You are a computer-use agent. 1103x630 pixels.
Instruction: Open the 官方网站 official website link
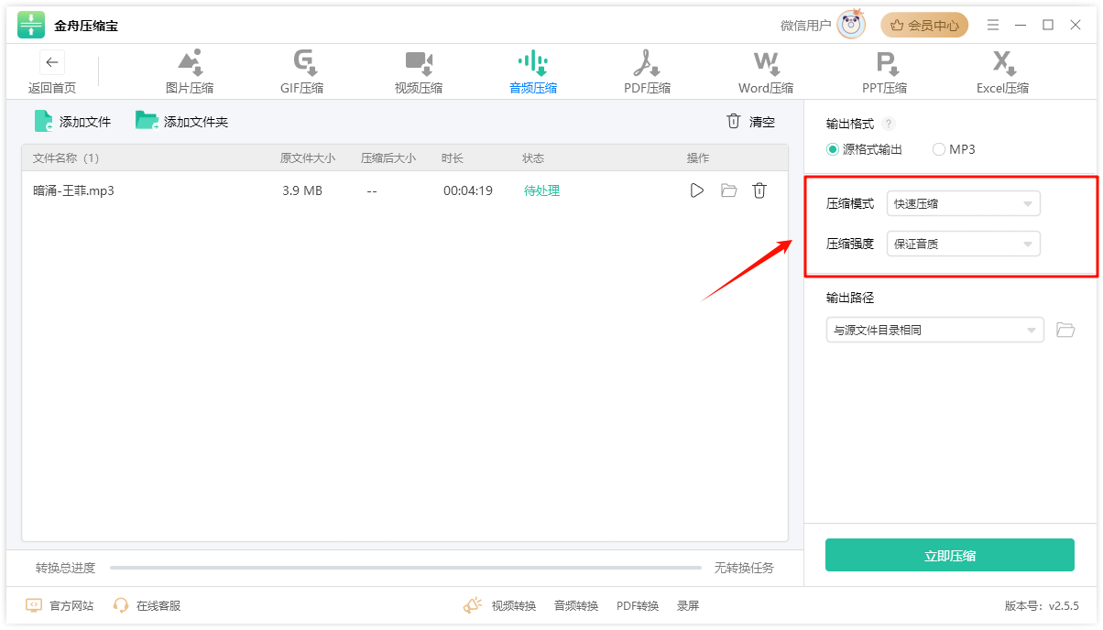click(60, 605)
